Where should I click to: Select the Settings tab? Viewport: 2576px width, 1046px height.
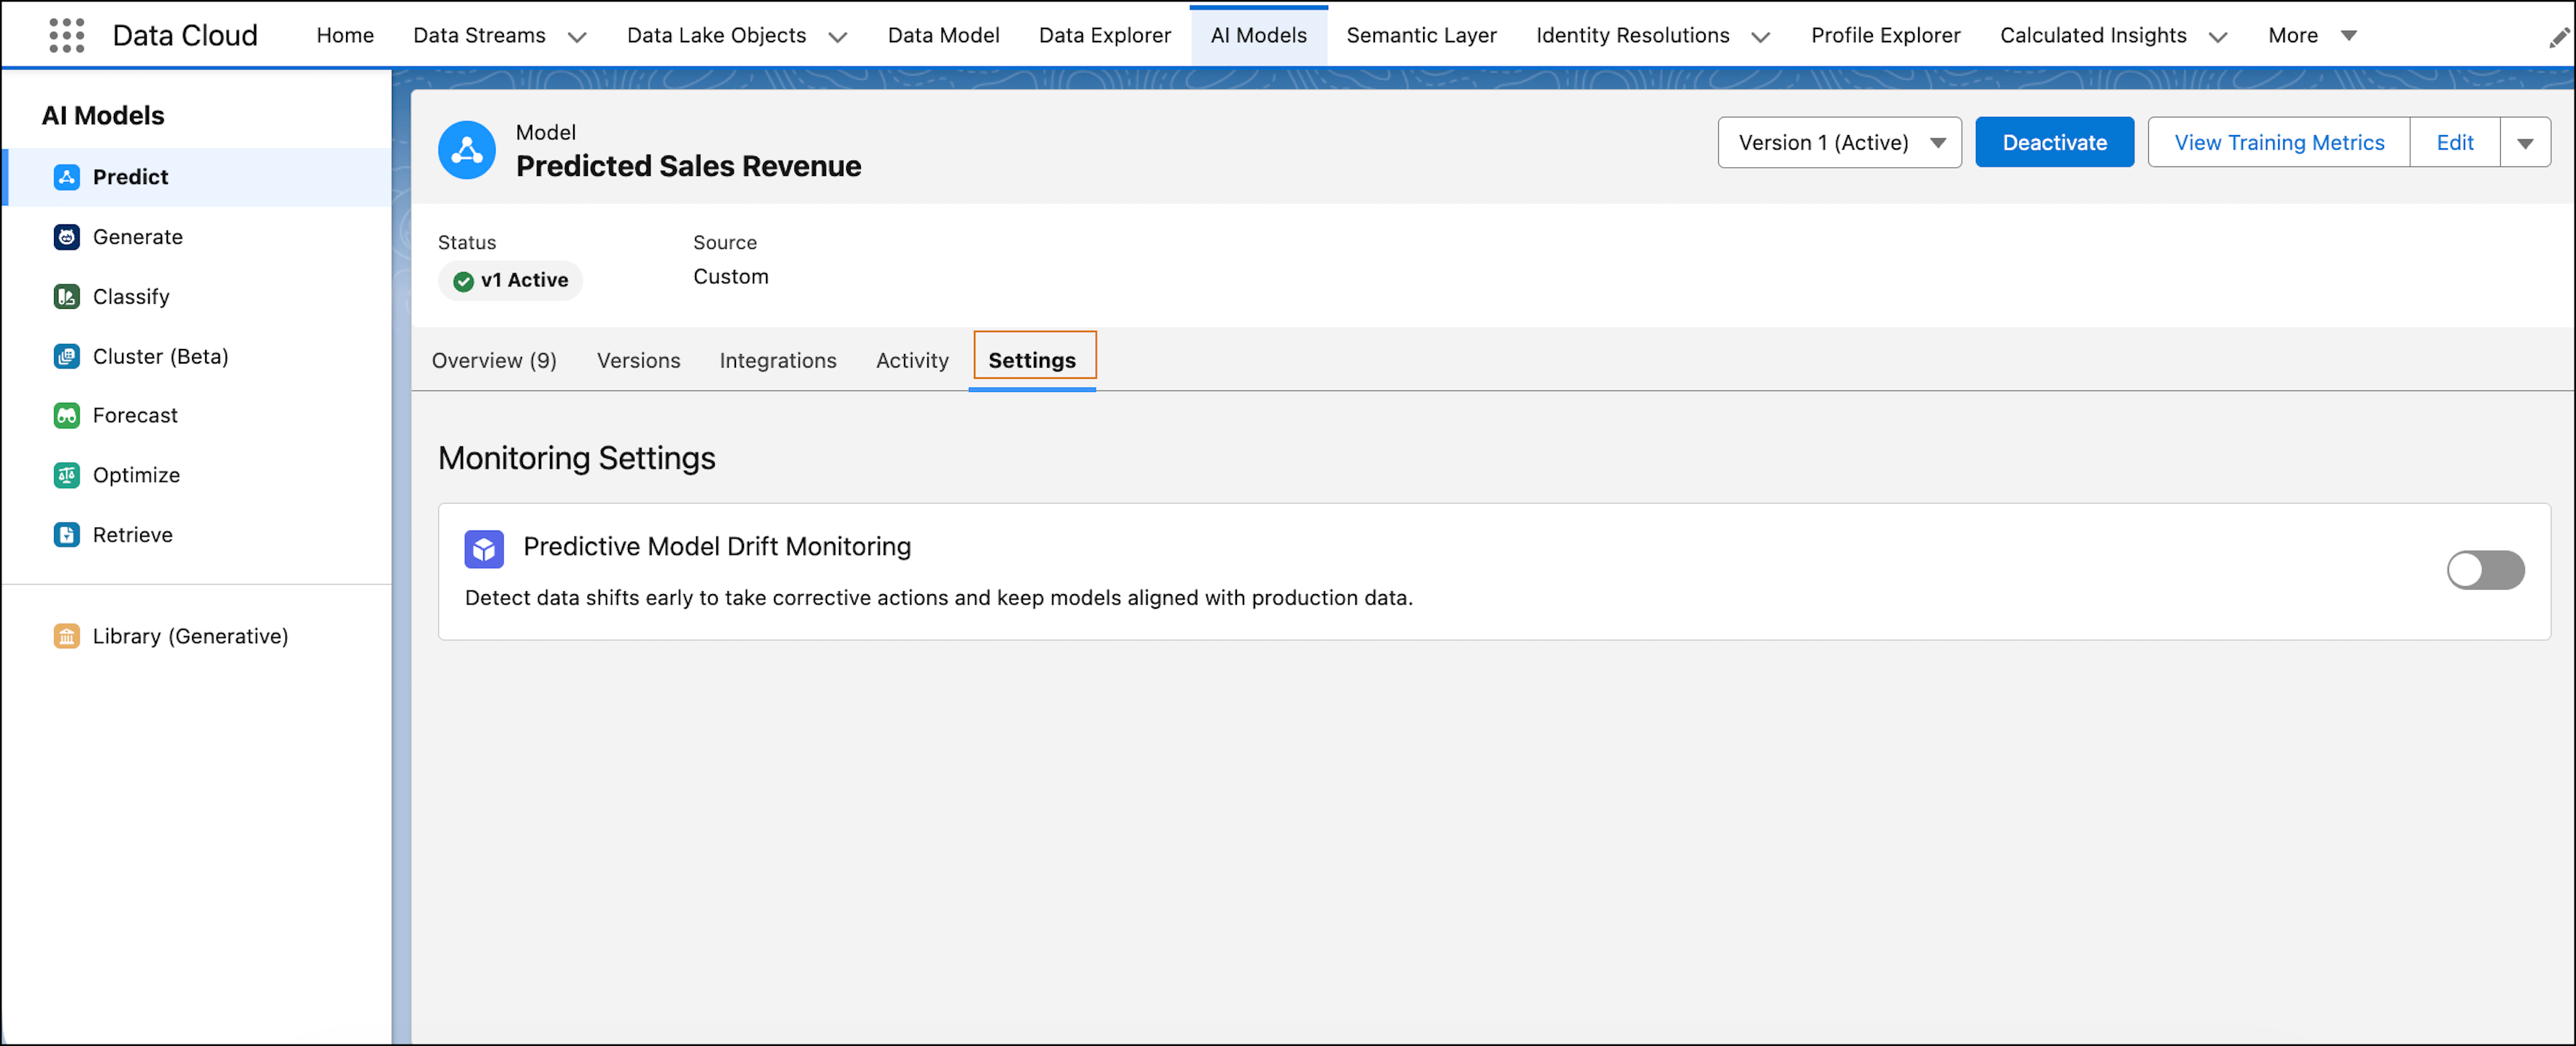tap(1032, 360)
